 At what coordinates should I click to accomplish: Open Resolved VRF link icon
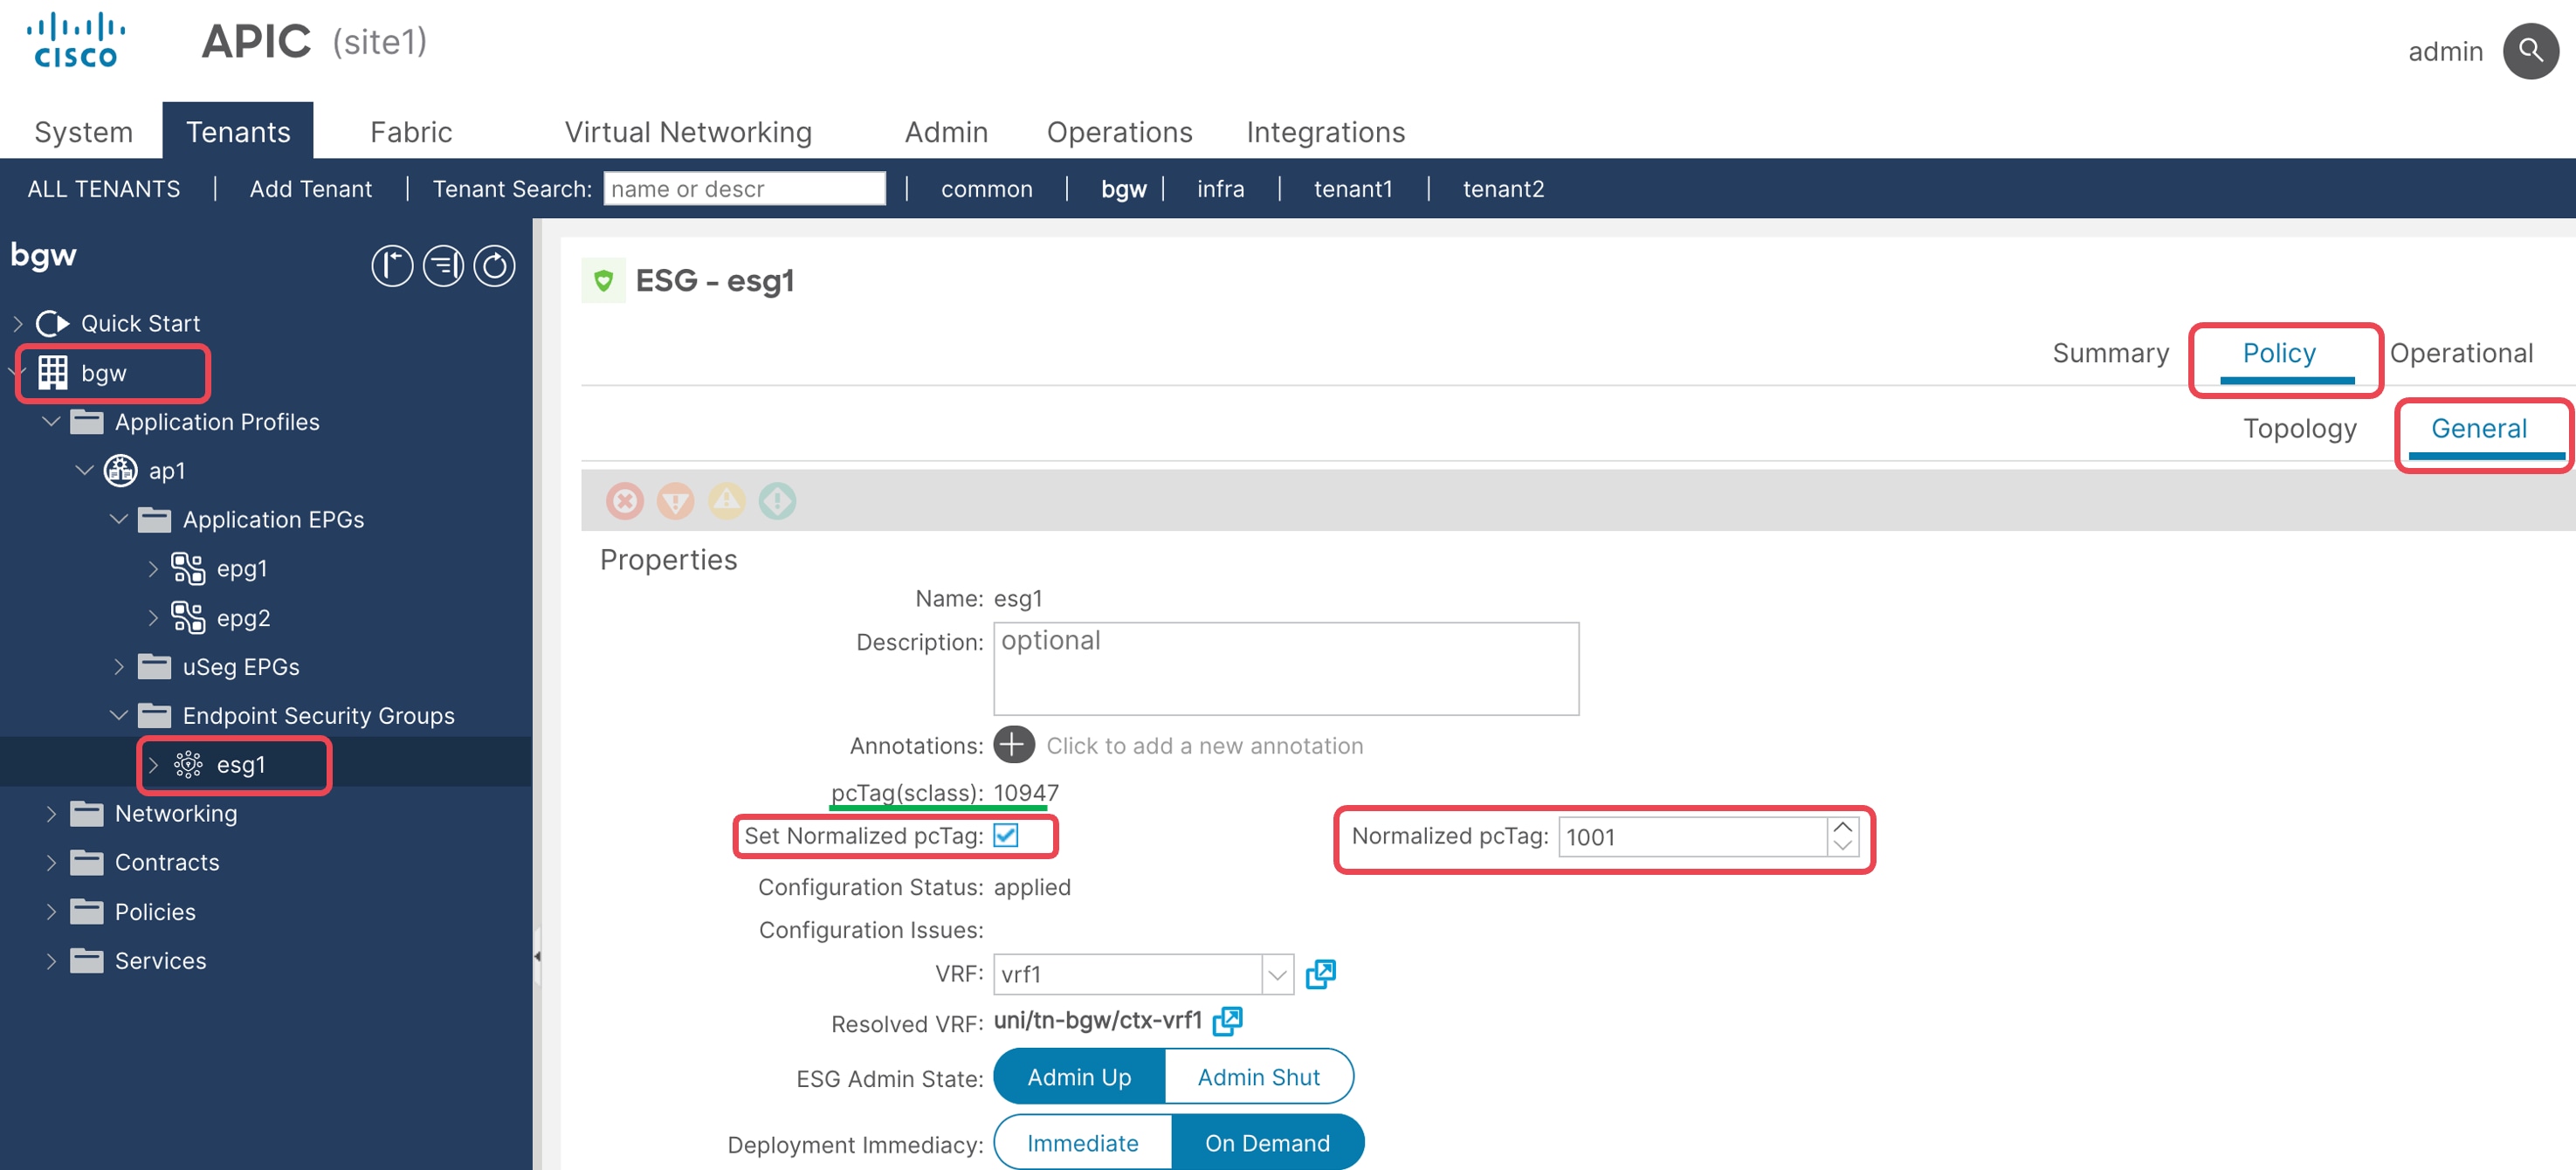pos(1227,1021)
